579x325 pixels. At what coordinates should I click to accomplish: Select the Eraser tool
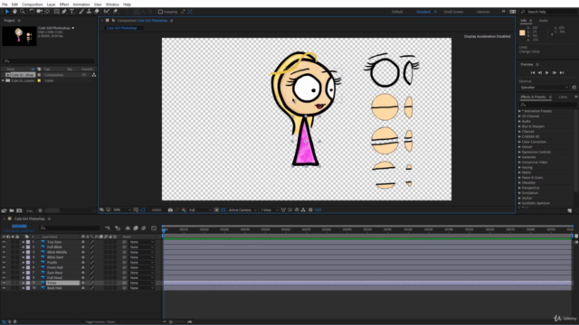click(97, 12)
